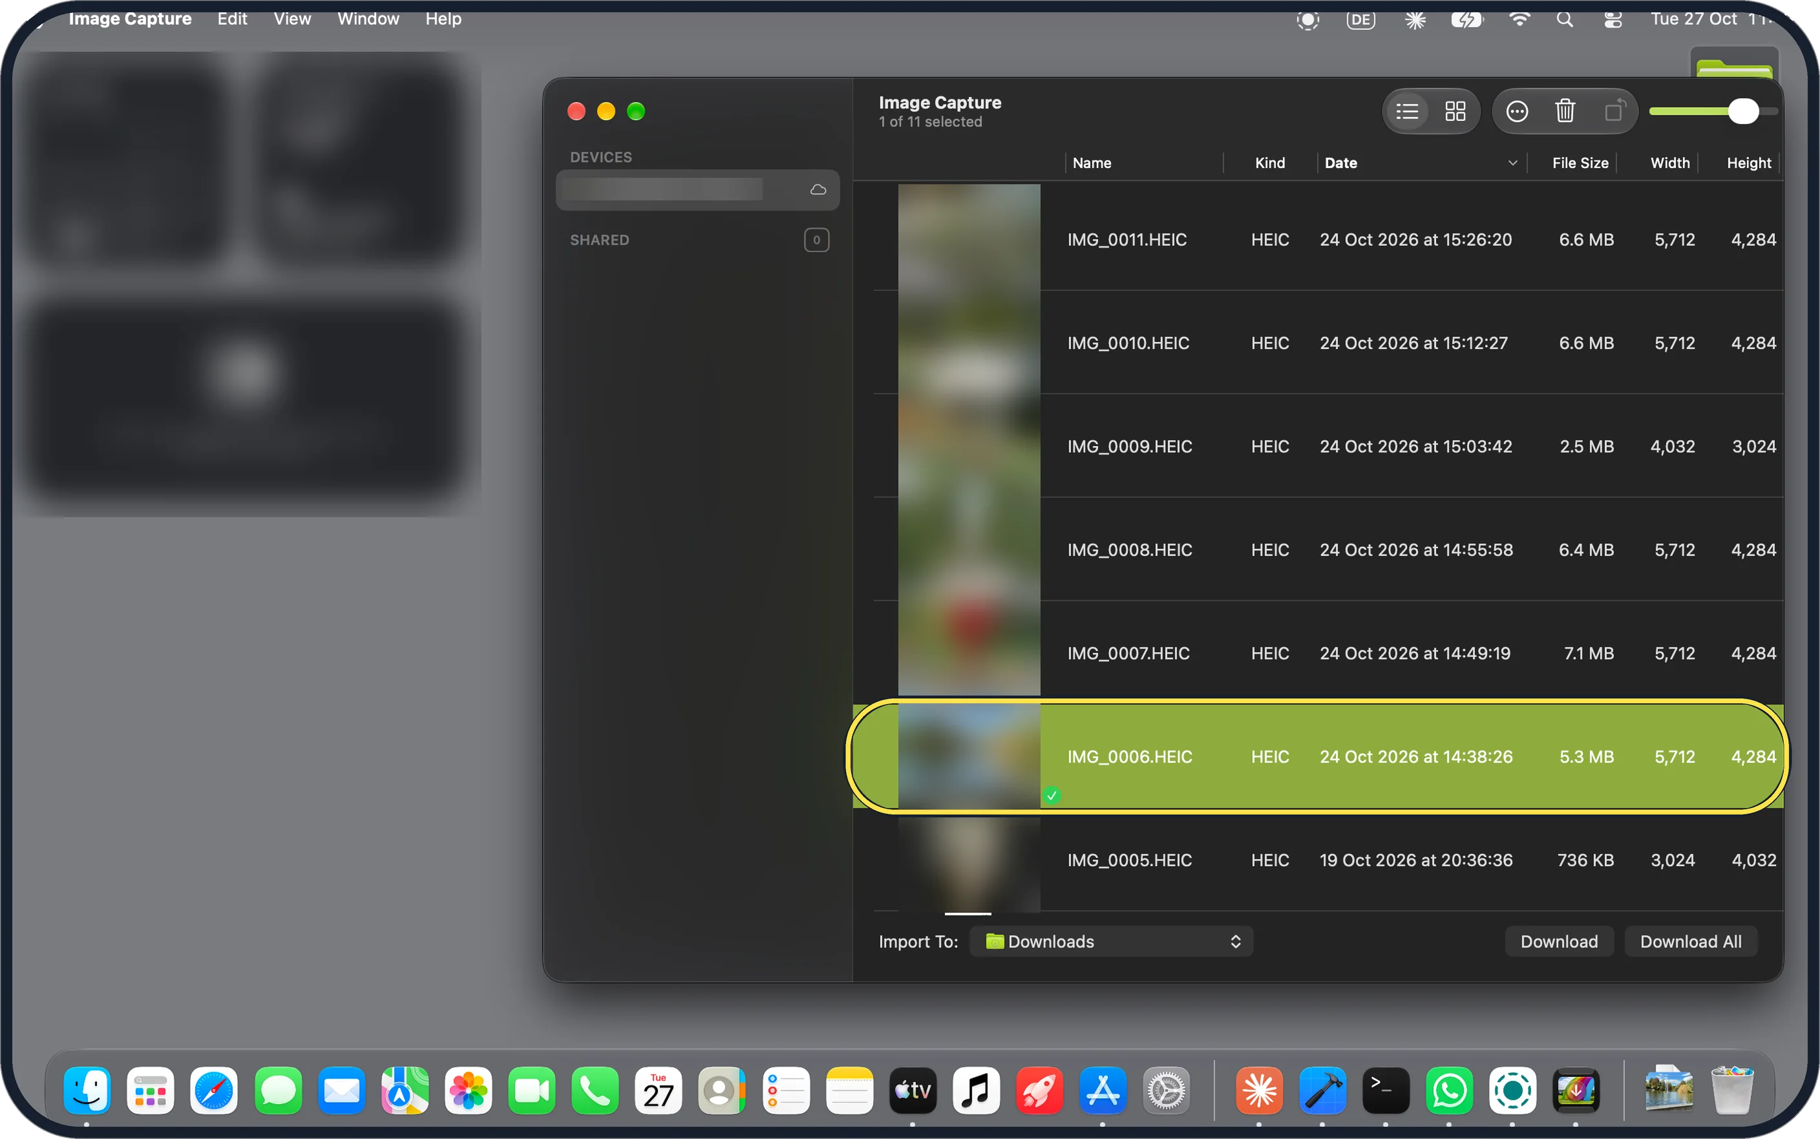Screen dimensions: 1820x1139
Task: Open Launchpad from the Dock
Action: [x=151, y=1091]
